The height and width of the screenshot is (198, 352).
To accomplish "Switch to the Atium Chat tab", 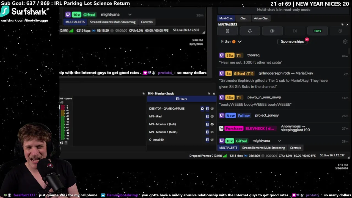I will point(261,18).
